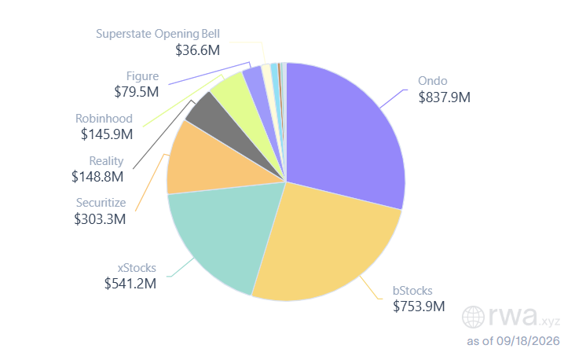575x356 pixels.
Task: Click the 'as of 09/18/2026' date text
Action: click(x=513, y=341)
